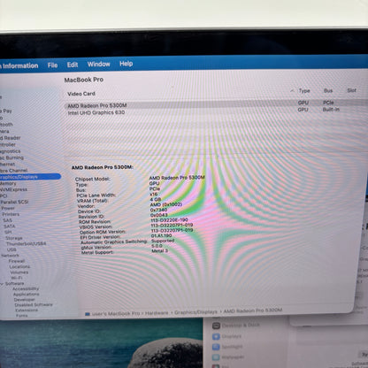368x368 pixels.
Task: Click the Wallpaper icon in System Settings
Action: [x=216, y=357]
